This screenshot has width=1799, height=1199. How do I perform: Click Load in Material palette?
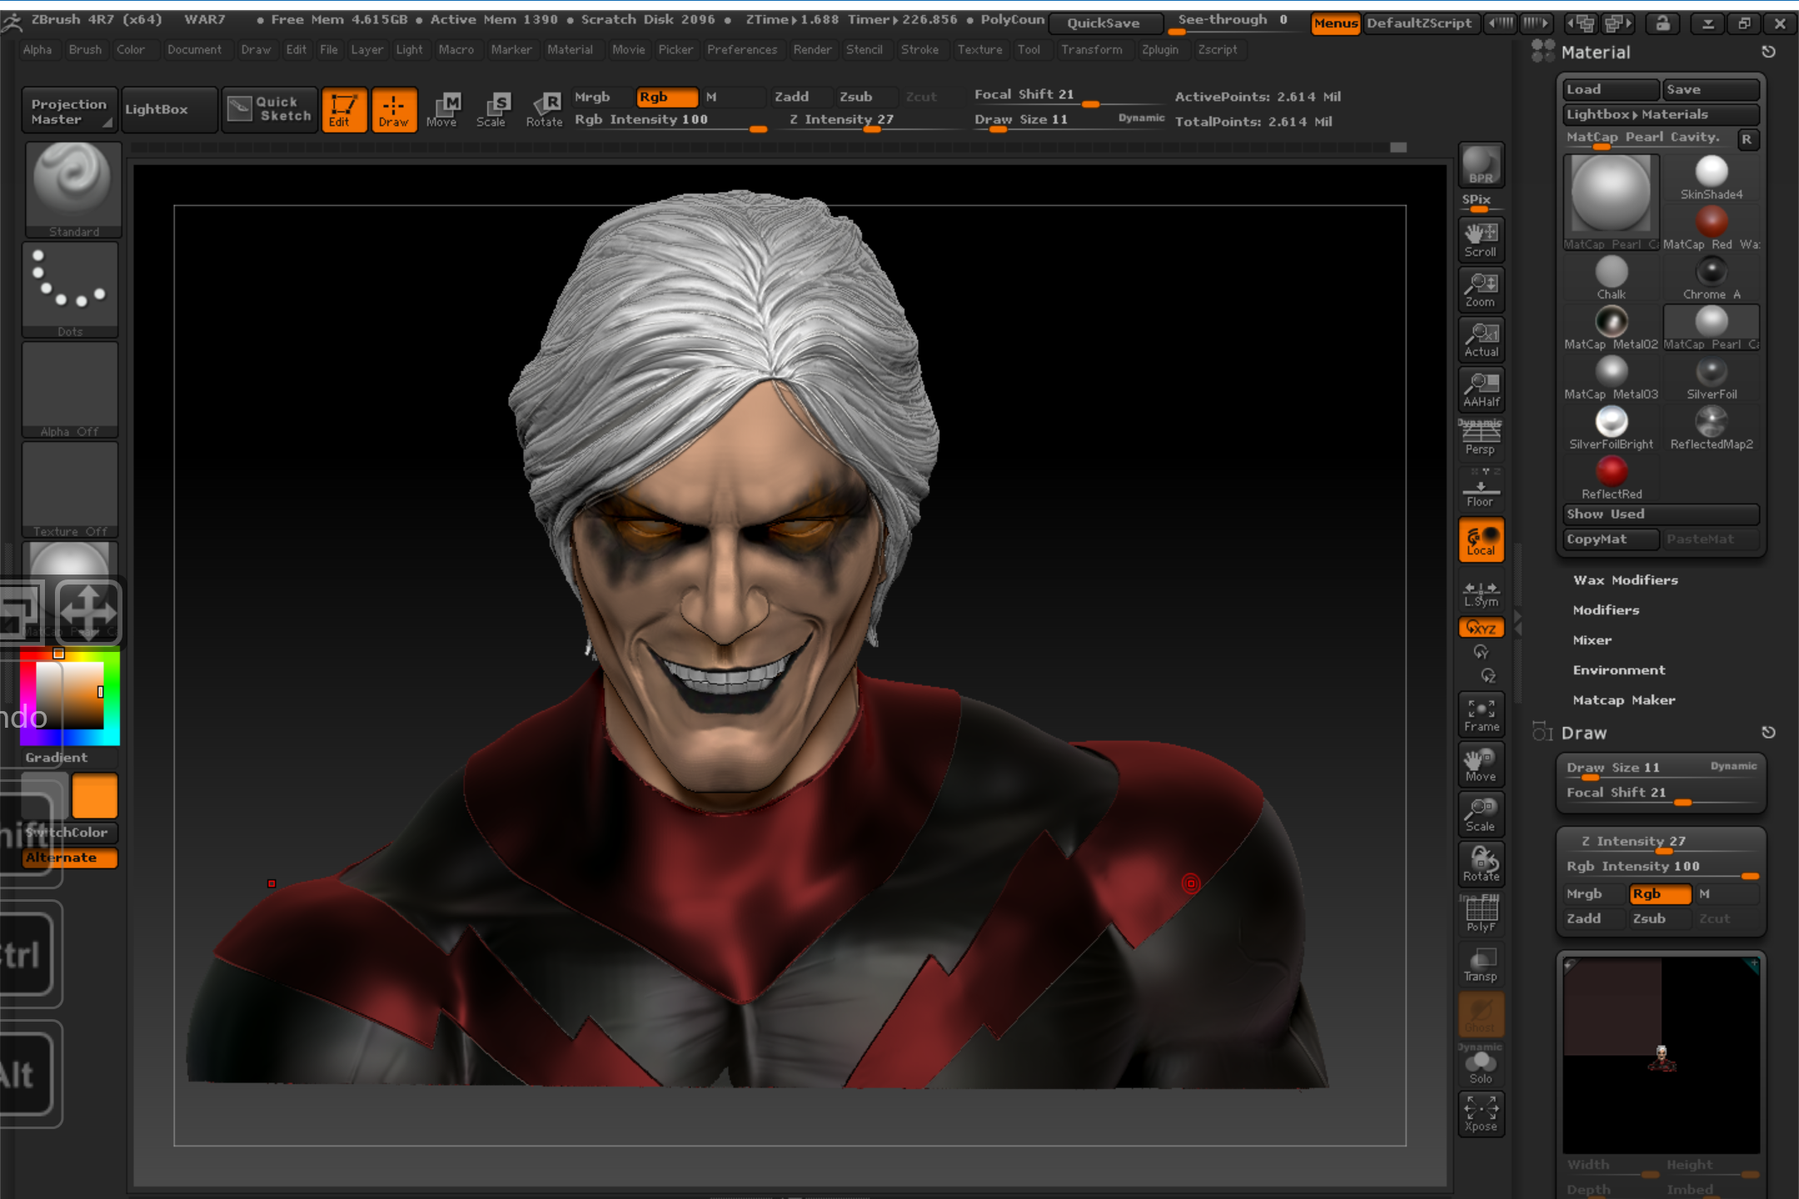[x=1611, y=90]
